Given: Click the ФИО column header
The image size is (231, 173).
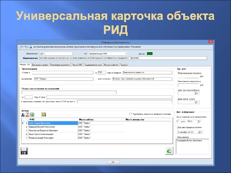Looking at the screenshot, I should coord(53,119).
